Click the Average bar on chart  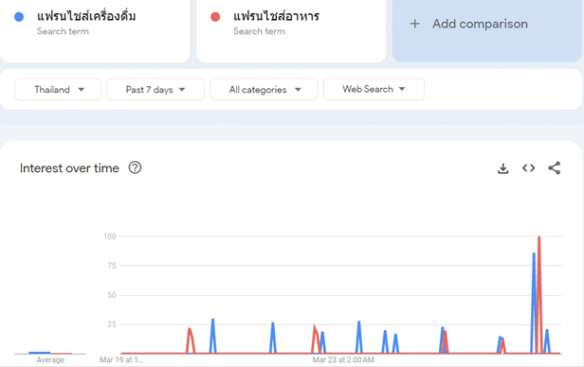click(40, 353)
